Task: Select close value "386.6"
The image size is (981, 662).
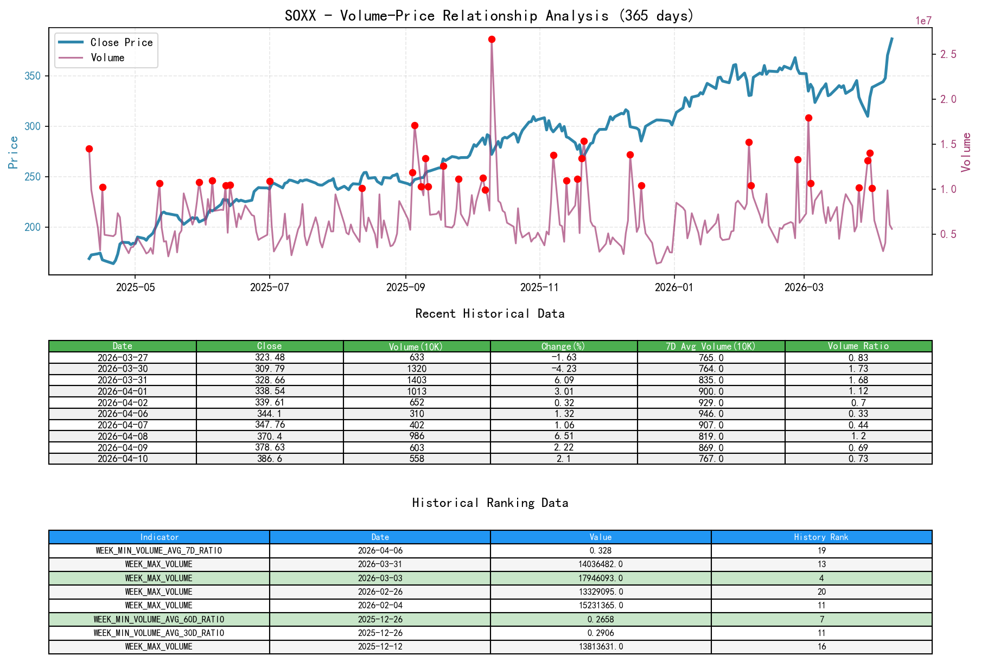Action: coord(270,459)
